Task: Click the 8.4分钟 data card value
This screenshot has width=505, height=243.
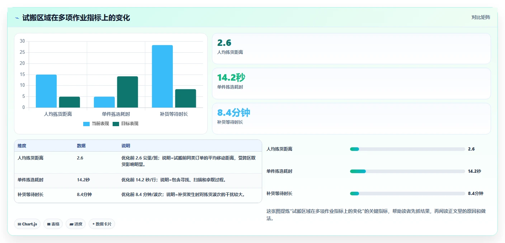Action: tap(234, 113)
